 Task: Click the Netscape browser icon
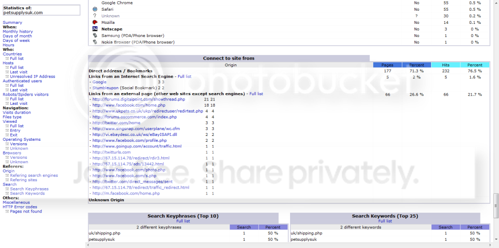[x=95, y=29]
